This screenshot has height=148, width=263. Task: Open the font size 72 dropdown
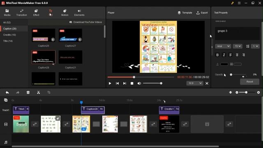(238, 46)
